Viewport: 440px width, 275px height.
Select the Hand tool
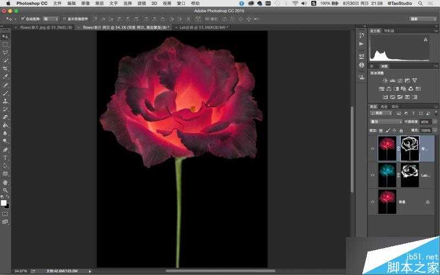tap(5, 182)
